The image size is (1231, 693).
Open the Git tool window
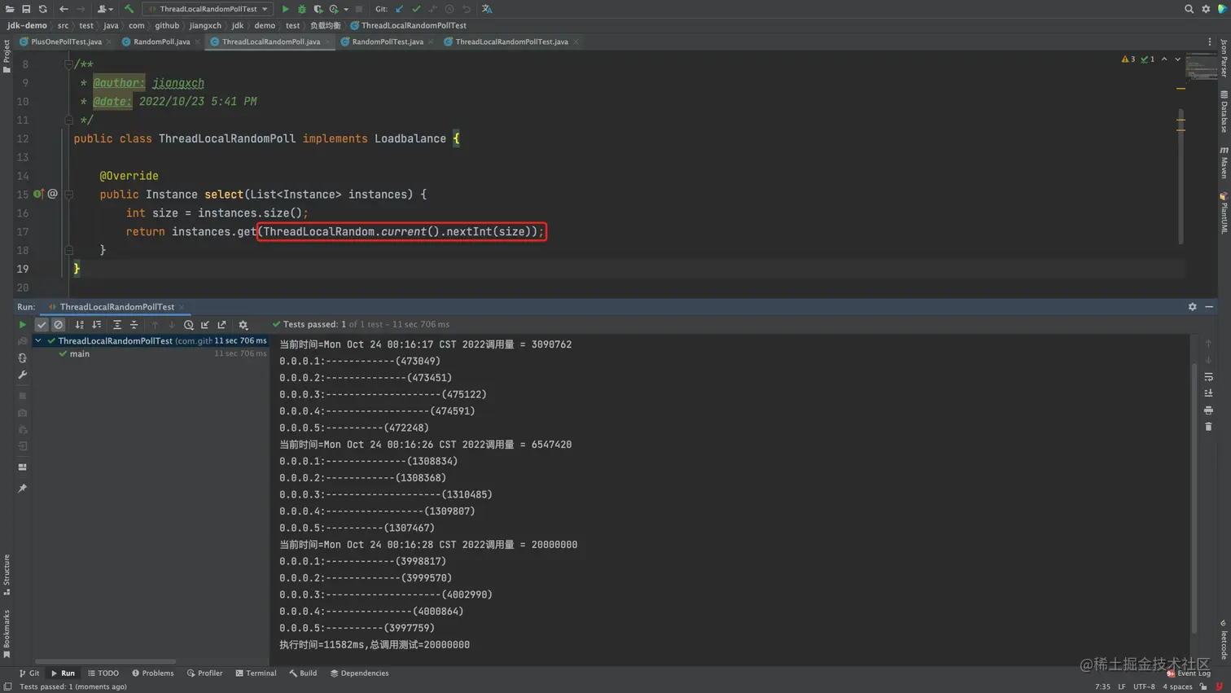pyautogui.click(x=29, y=673)
